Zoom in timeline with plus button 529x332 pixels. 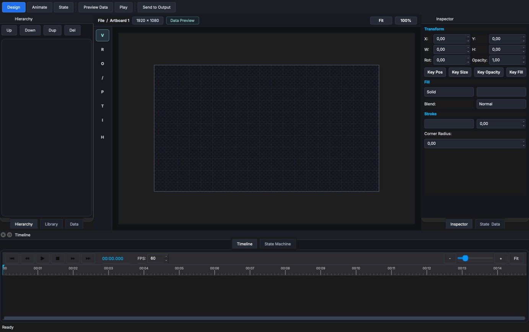point(501,259)
